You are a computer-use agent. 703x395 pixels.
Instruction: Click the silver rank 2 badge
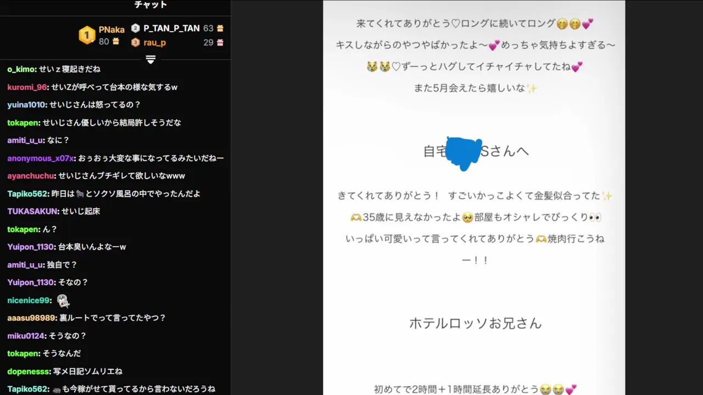(136, 28)
